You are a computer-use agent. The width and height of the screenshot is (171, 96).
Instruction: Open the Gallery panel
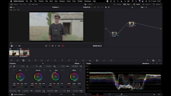pyautogui.click(x=14, y=4)
